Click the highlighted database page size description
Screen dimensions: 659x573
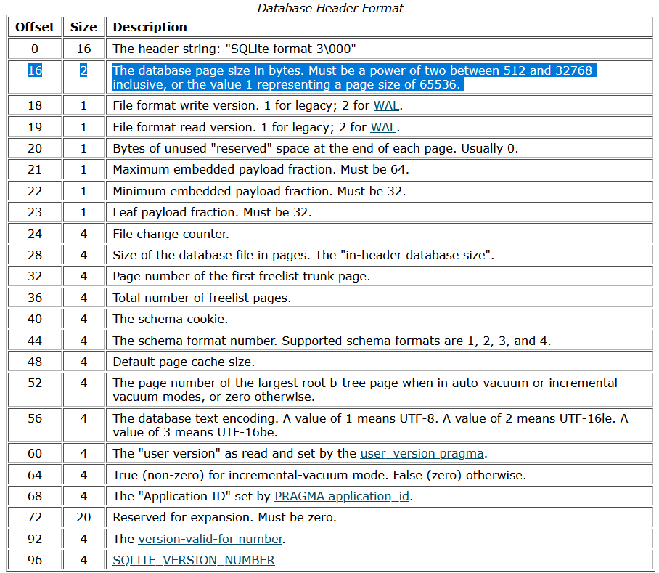(353, 78)
